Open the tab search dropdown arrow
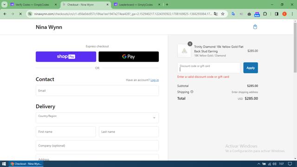The width and height of the screenshot is (297, 167). [x=4, y=5]
